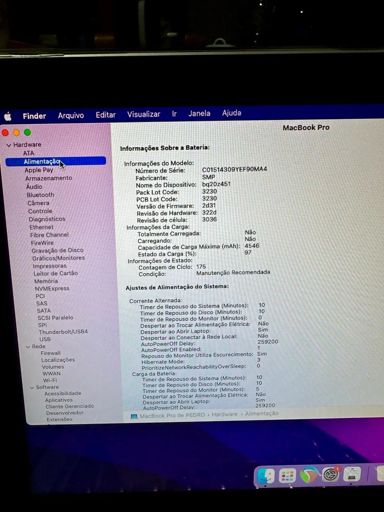This screenshot has width=384, height=512.
Task: Open the Janela menu
Action: pyautogui.click(x=199, y=114)
